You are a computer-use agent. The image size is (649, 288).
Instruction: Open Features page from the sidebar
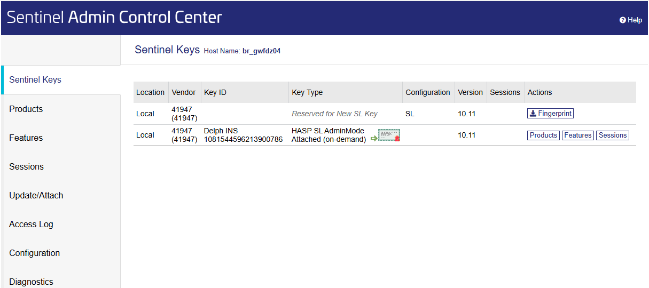tap(26, 138)
